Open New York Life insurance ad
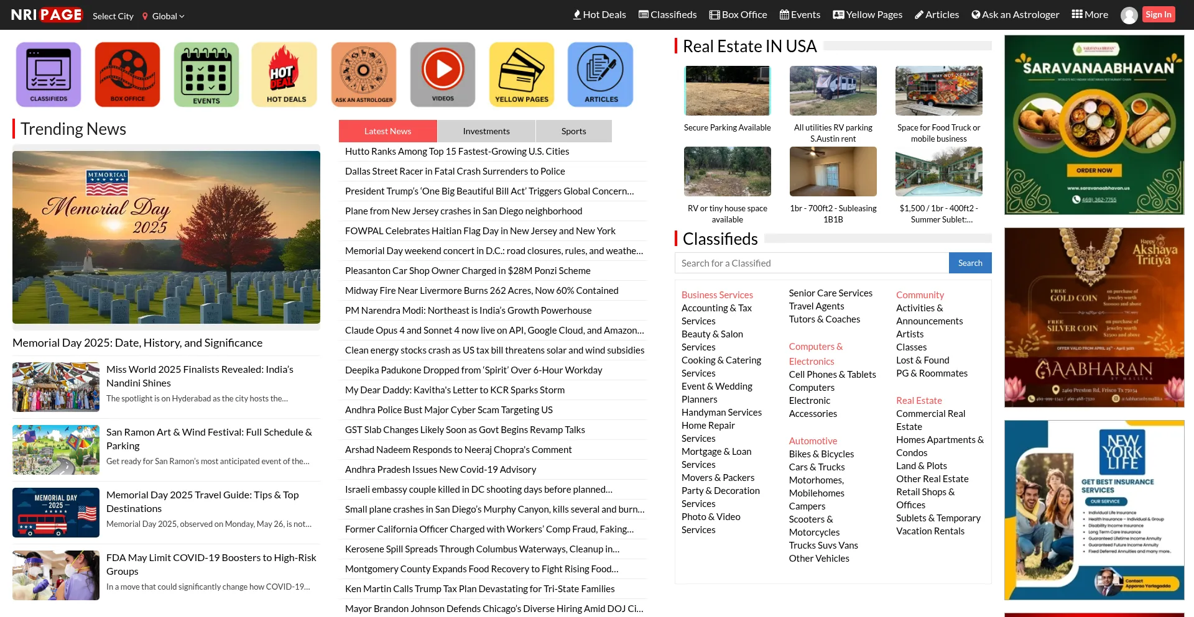 tap(1094, 510)
